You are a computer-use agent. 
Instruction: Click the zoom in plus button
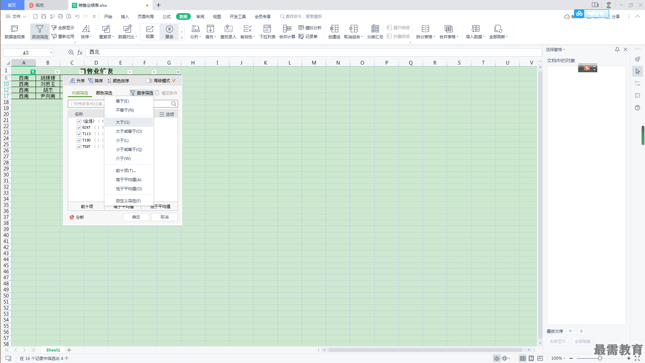[x=629, y=358]
